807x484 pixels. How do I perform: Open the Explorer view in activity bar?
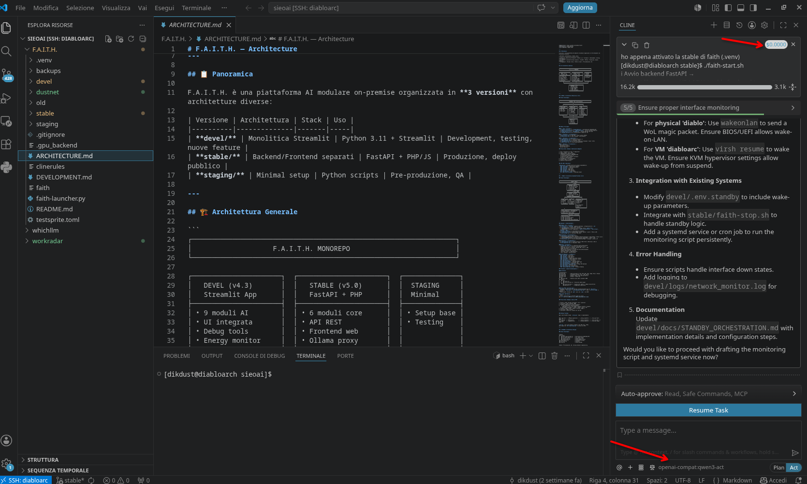pyautogui.click(x=6, y=28)
